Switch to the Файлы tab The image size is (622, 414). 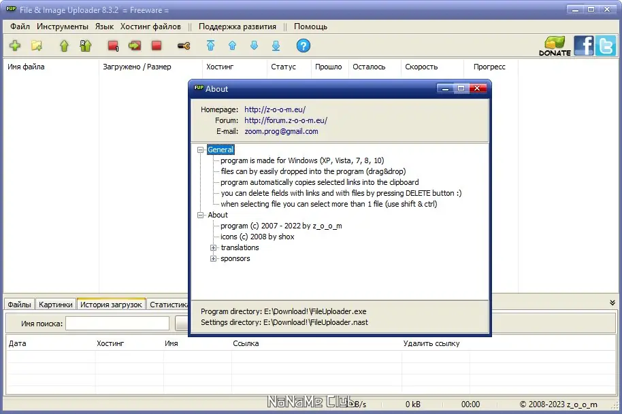tap(19, 305)
